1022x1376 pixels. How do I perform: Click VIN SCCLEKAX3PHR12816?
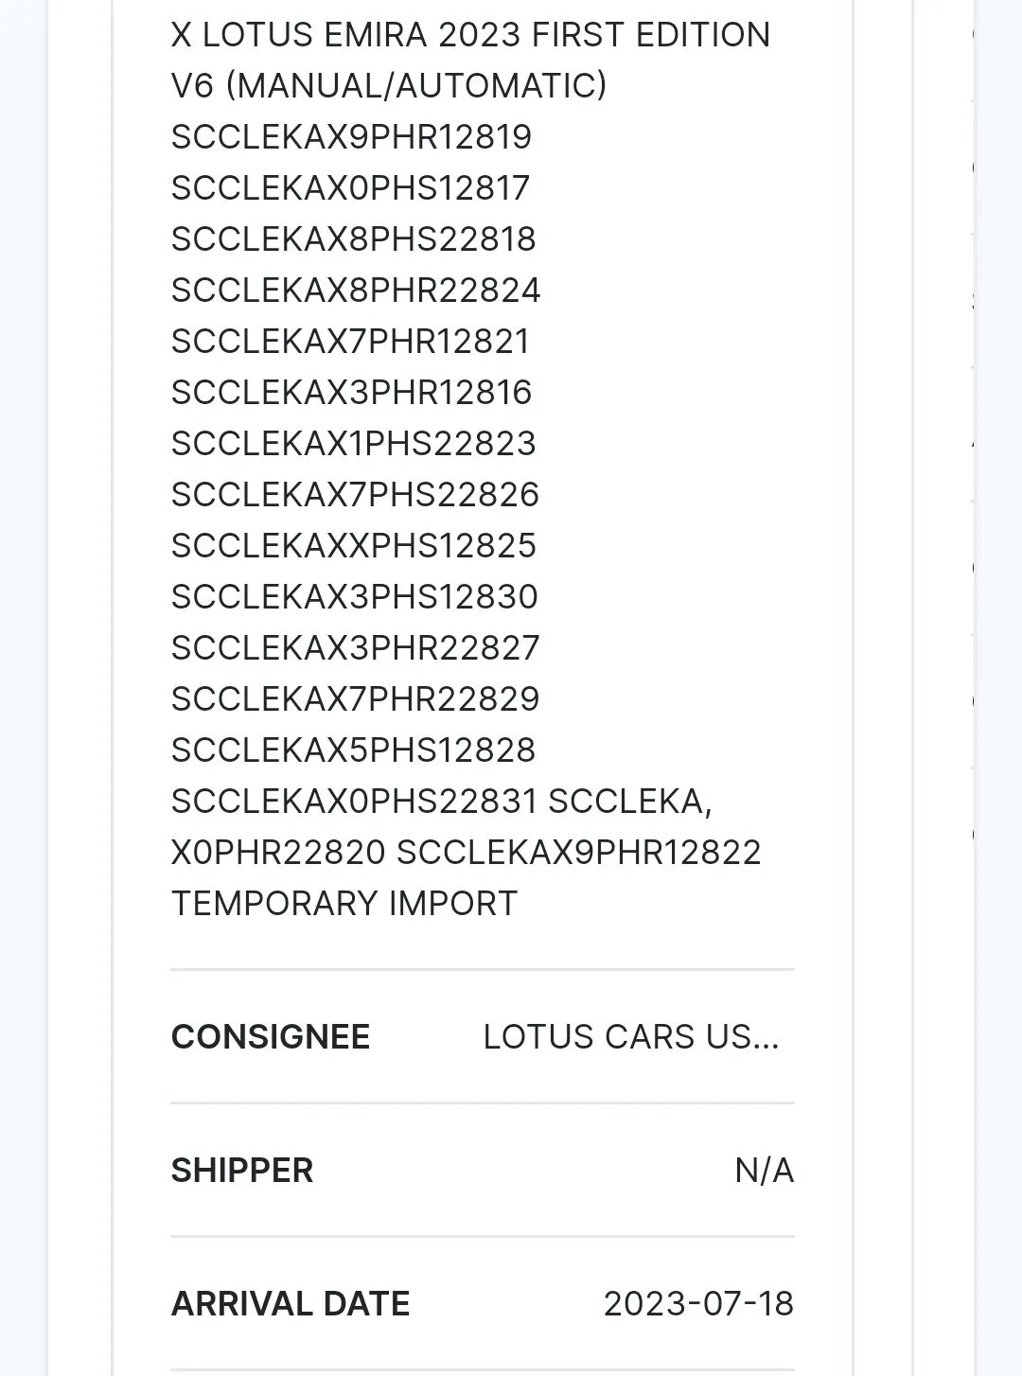coord(351,393)
